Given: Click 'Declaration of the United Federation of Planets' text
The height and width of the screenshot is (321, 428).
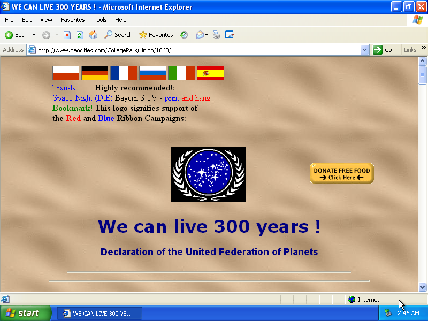Looking at the screenshot, I should pyautogui.click(x=209, y=251).
